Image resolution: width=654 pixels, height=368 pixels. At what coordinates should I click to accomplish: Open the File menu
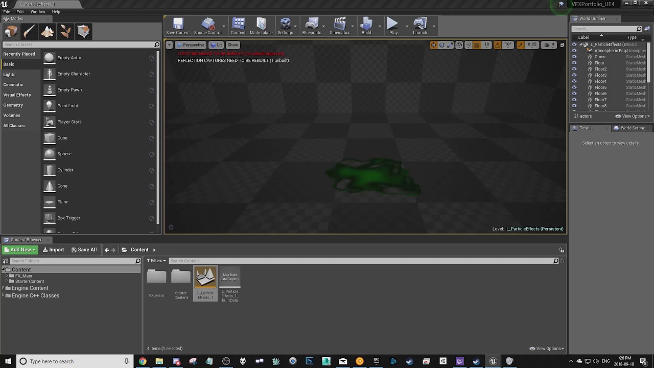click(7, 12)
